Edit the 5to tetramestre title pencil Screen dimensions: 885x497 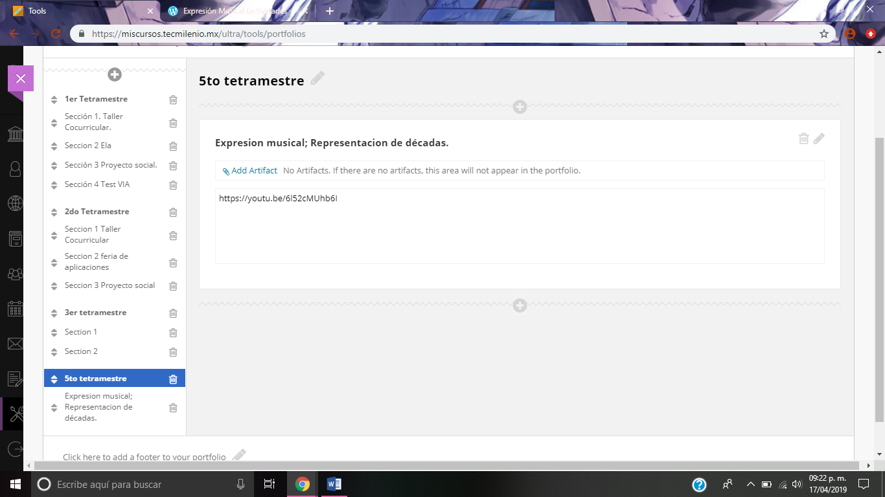click(317, 79)
